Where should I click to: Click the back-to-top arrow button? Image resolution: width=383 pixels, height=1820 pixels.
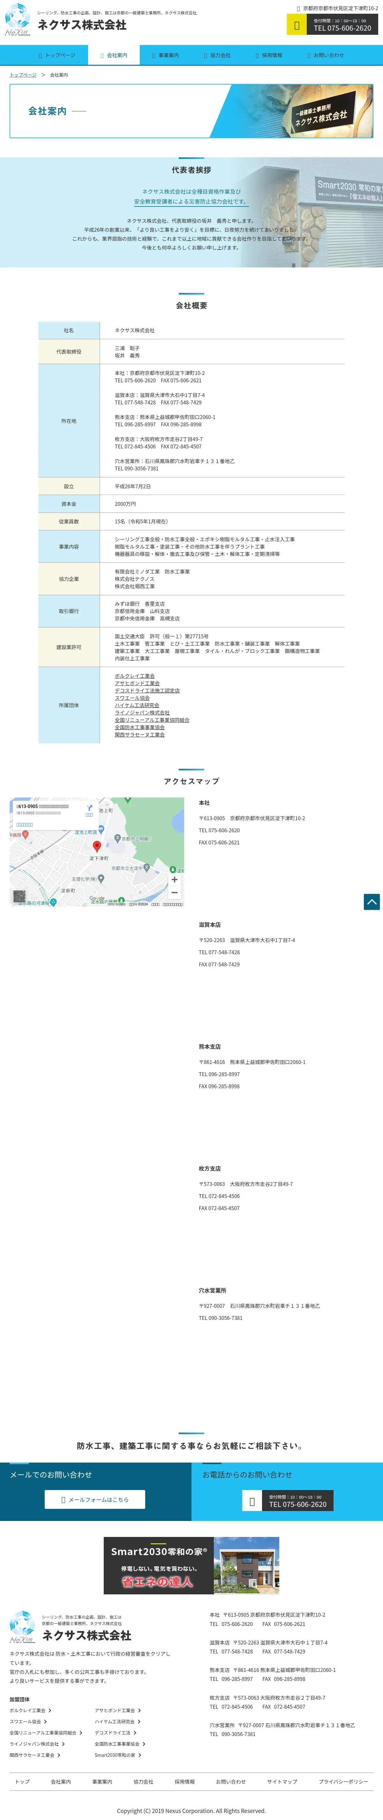[372, 902]
